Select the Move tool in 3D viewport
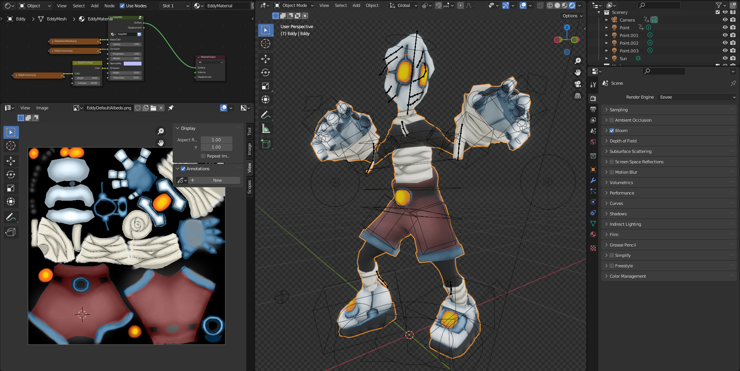 click(265, 59)
